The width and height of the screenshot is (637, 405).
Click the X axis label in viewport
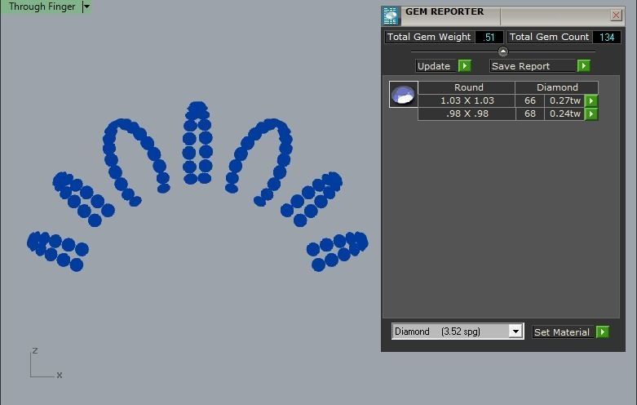(60, 375)
